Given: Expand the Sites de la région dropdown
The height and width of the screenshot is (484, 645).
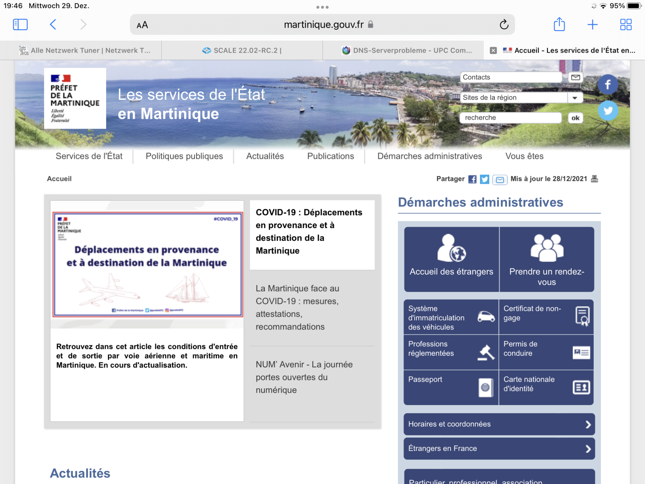Looking at the screenshot, I should (575, 98).
